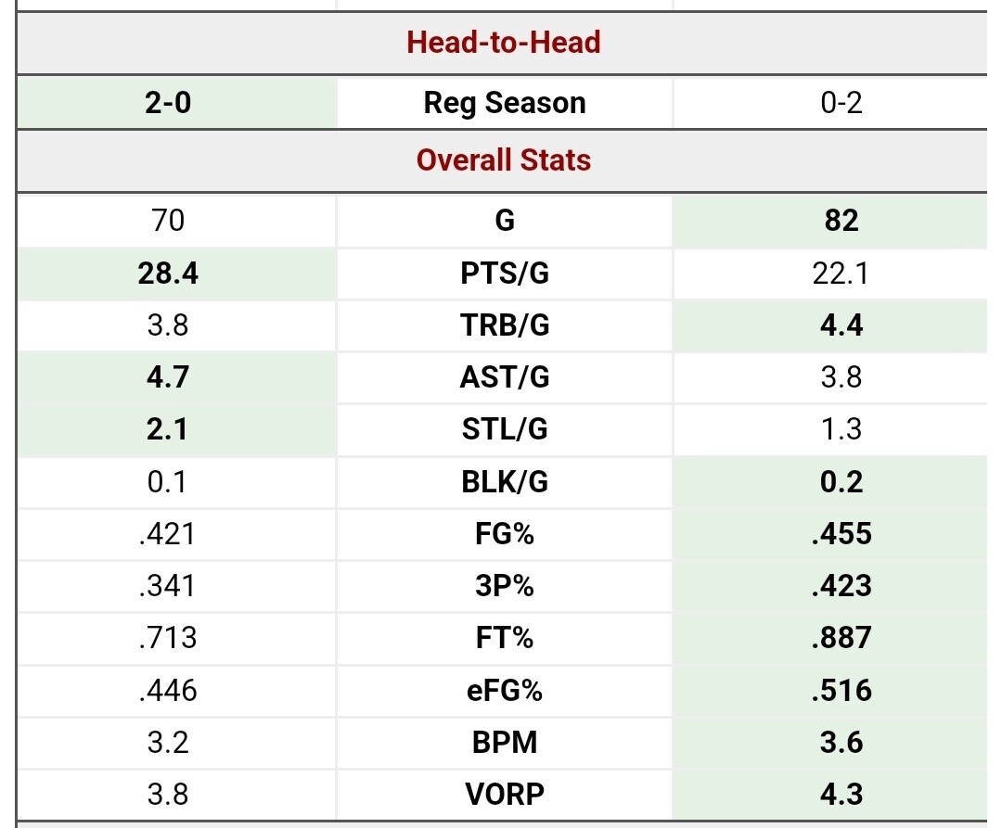Click the 4.3 VORP value
Screen dimensions: 1002x828
tap(841, 795)
